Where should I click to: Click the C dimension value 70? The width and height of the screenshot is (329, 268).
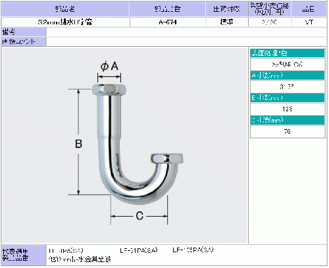[x=288, y=132]
